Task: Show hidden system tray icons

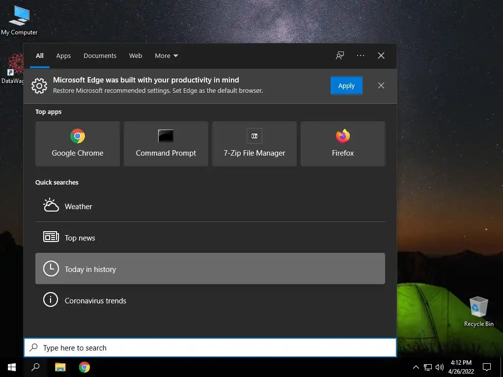Action: coord(416,367)
